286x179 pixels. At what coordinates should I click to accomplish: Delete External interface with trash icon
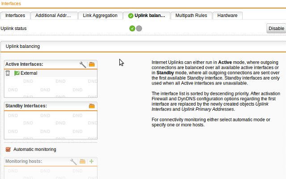[8, 73]
